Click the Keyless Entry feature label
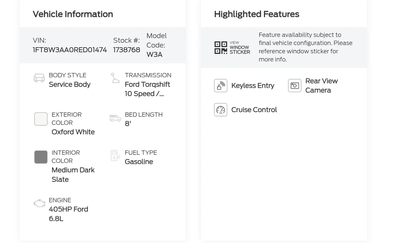Image resolution: width=395 pixels, height=243 pixels. 253,86
